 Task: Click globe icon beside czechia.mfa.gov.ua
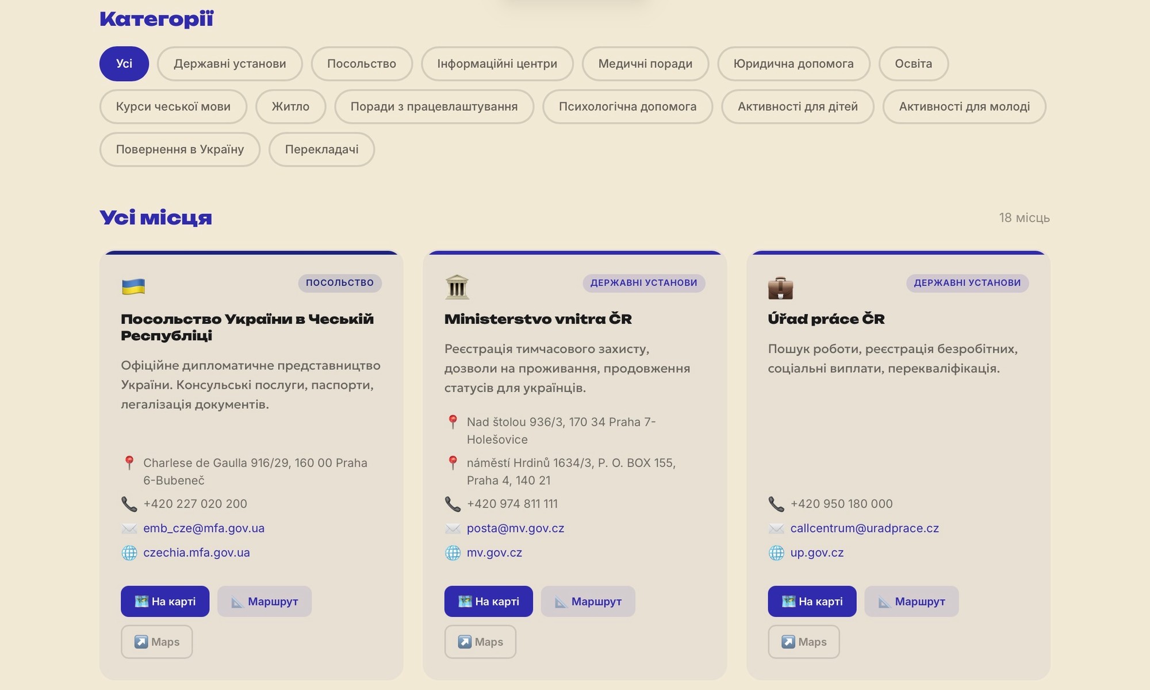tap(129, 553)
